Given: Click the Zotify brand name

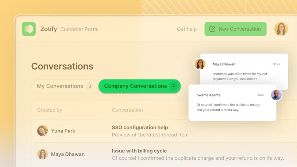Looking at the screenshot, I should [x=49, y=29].
